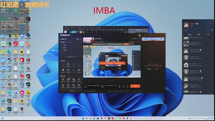Switch to the 横屏 landscape tab
The width and height of the screenshot is (215, 121).
pyautogui.click(x=77, y=39)
